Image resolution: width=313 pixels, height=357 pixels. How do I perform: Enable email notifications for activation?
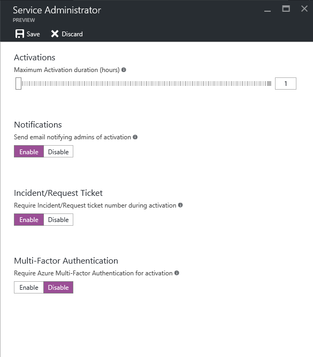click(x=29, y=152)
